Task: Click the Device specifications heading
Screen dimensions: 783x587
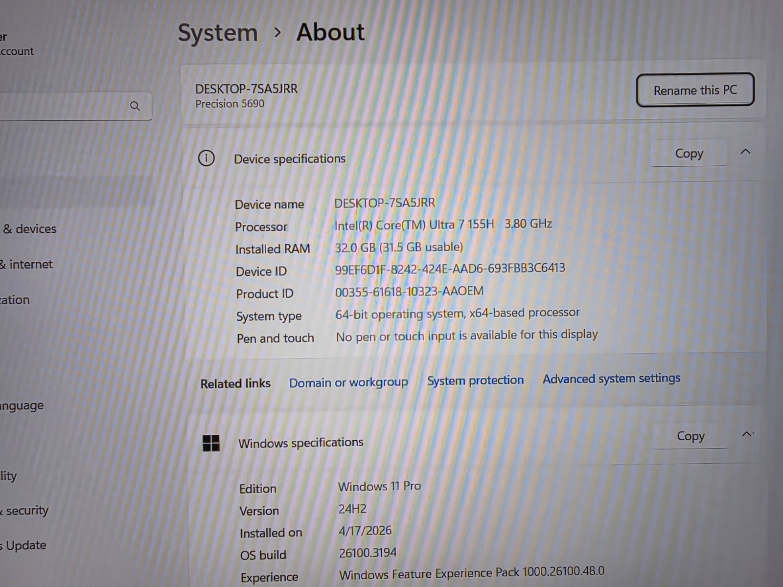Action: [x=290, y=159]
